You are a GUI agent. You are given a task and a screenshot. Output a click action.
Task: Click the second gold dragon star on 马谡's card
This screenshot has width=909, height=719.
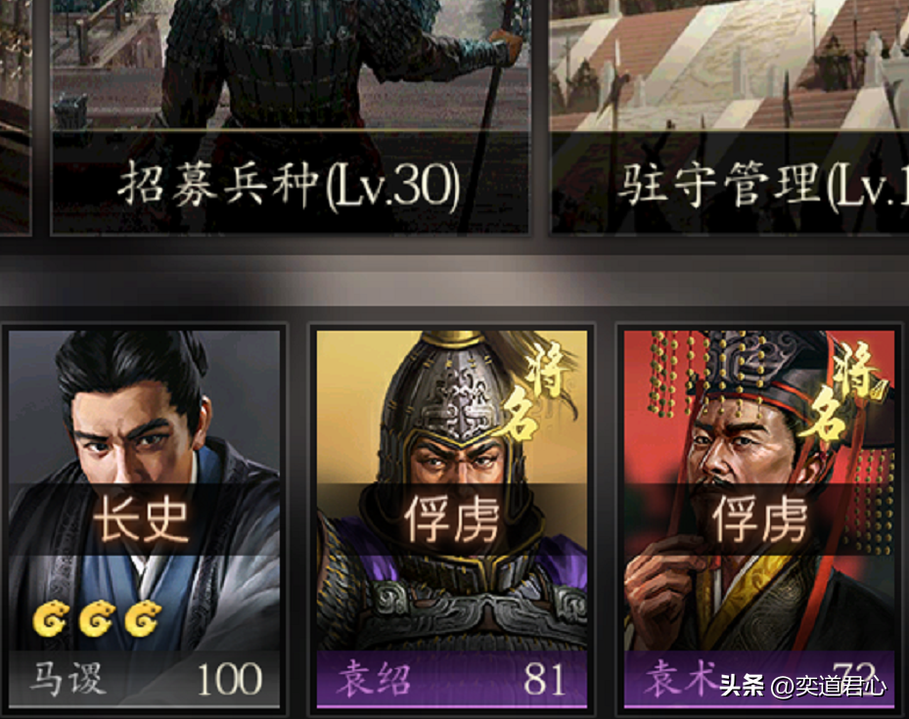(96, 618)
